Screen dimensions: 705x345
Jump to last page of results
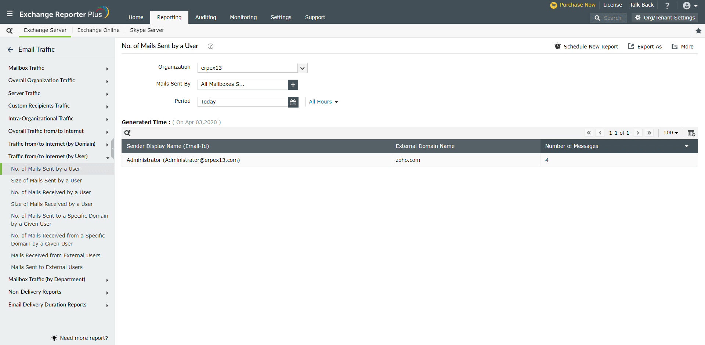pos(649,133)
